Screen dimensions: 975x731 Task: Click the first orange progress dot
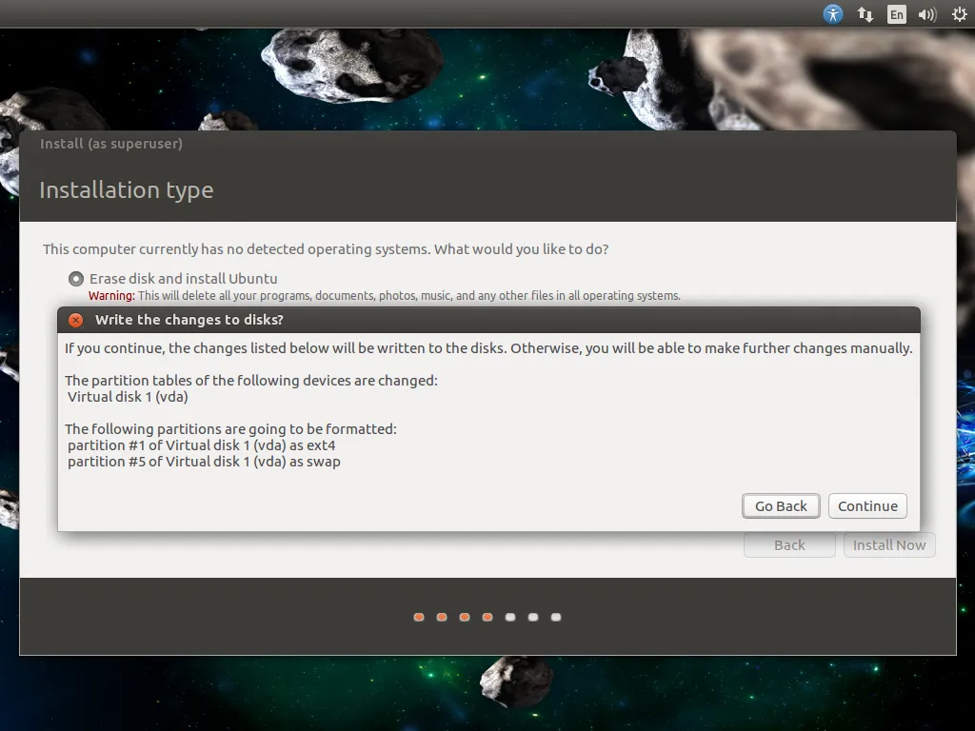(x=419, y=617)
